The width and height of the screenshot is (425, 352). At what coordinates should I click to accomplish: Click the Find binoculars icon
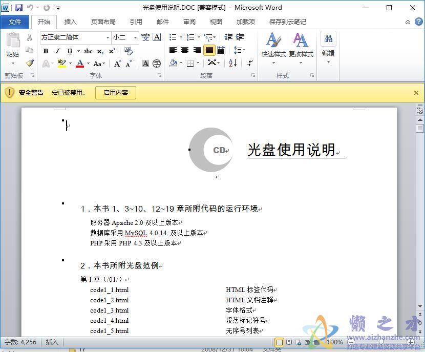point(328,38)
